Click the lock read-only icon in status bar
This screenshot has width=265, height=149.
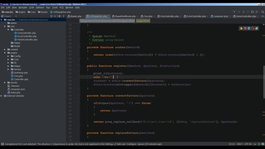pyautogui.click(x=255, y=144)
